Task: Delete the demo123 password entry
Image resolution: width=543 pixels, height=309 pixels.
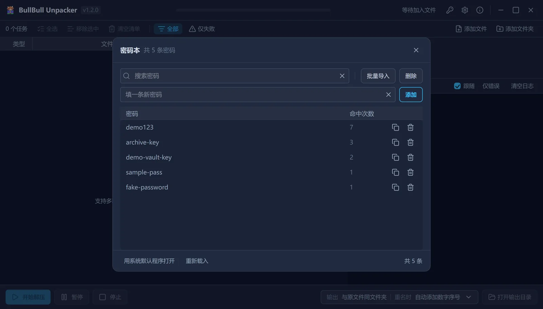Action: [410, 127]
